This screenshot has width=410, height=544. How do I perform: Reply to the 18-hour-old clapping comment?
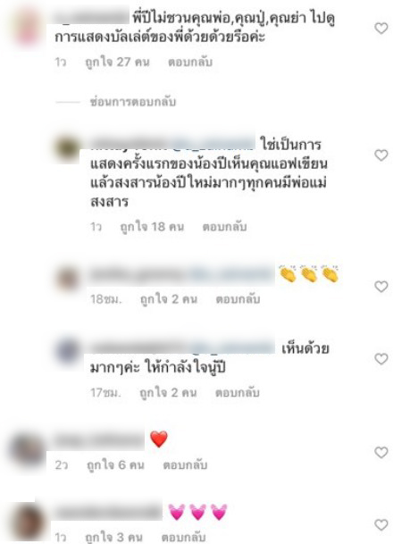(238, 299)
